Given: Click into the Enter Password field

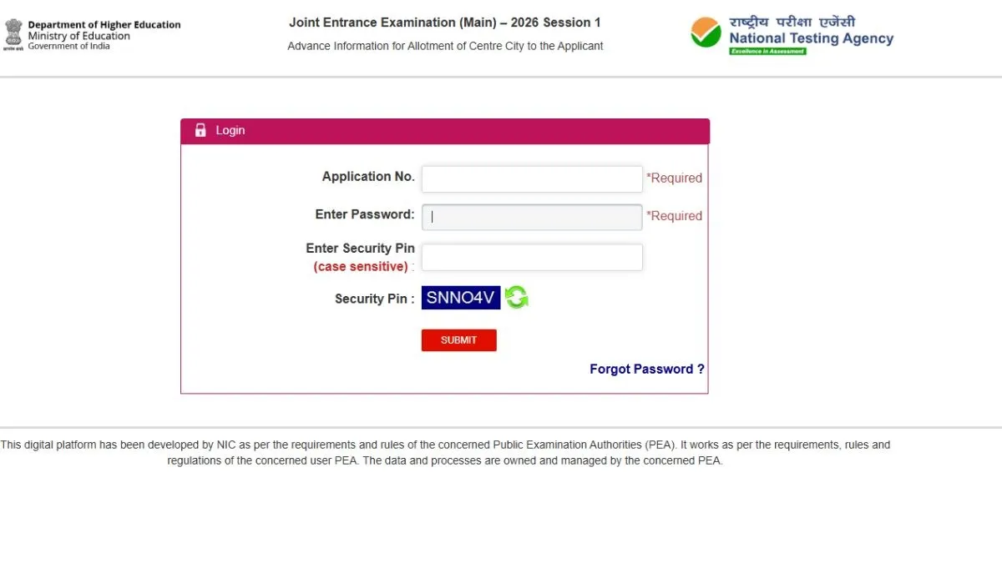Looking at the screenshot, I should (x=531, y=217).
